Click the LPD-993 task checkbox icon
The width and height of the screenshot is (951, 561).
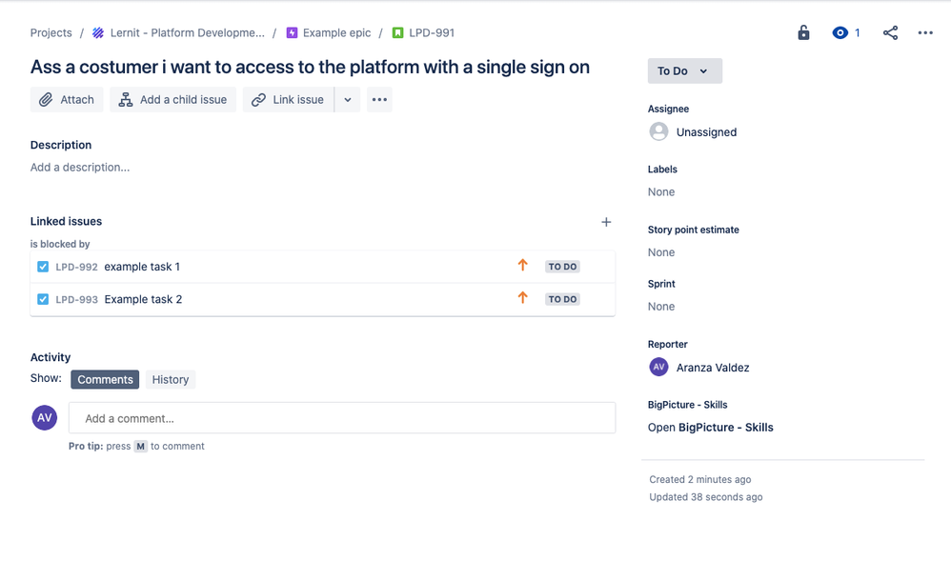coord(43,299)
